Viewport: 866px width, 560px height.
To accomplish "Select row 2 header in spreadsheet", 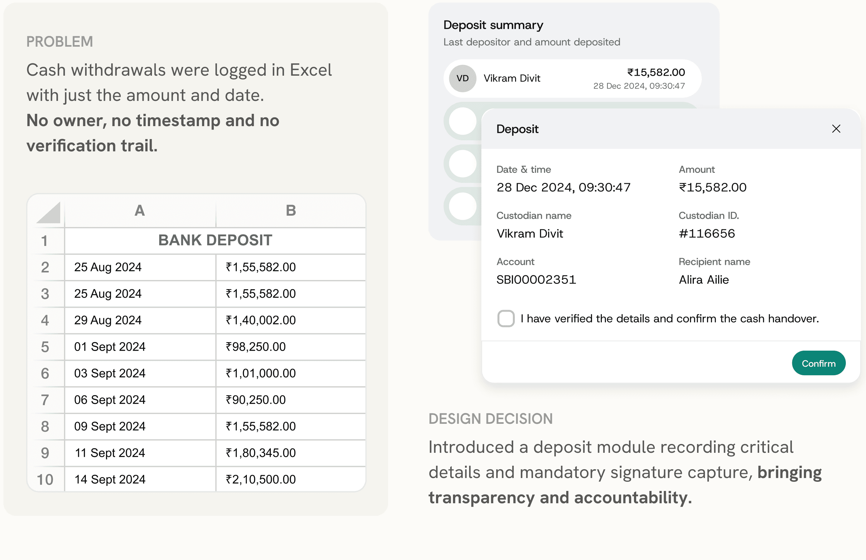I will (x=45, y=267).
